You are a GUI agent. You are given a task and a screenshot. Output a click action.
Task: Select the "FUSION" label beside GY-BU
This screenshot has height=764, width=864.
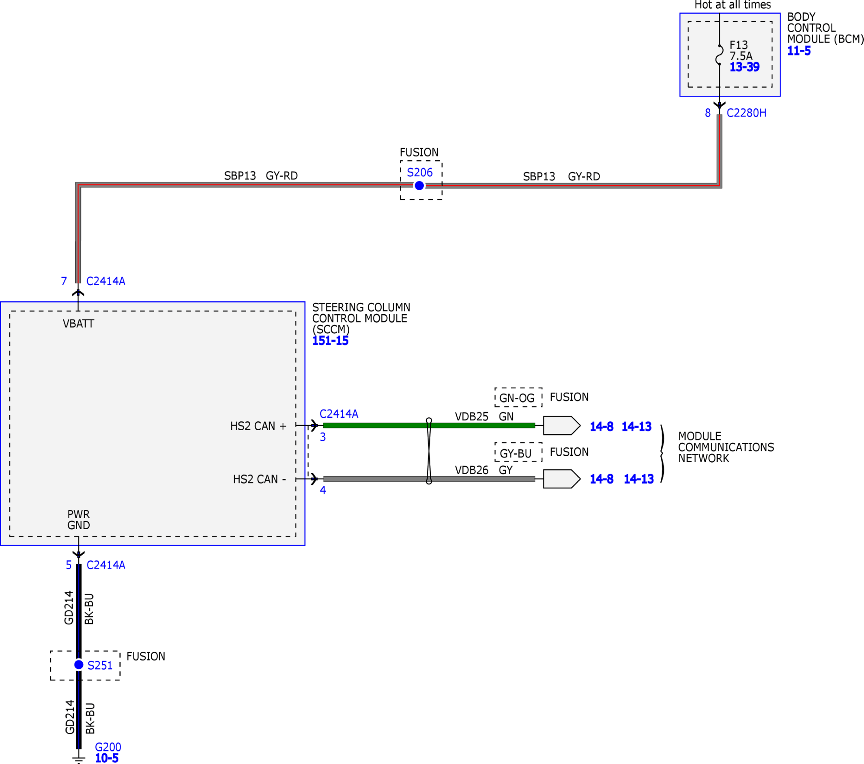coord(569,452)
